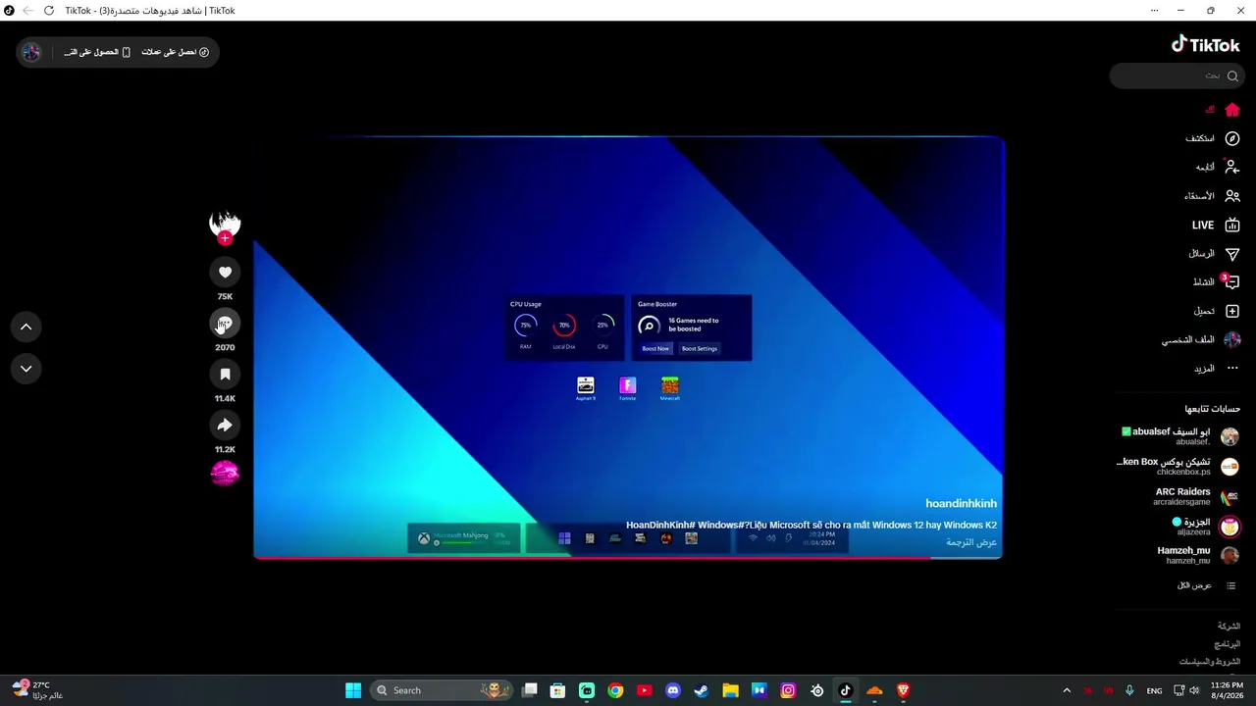Follow the creator with the red plus badge
Viewport: 1256px width, 706px height.
225,238
